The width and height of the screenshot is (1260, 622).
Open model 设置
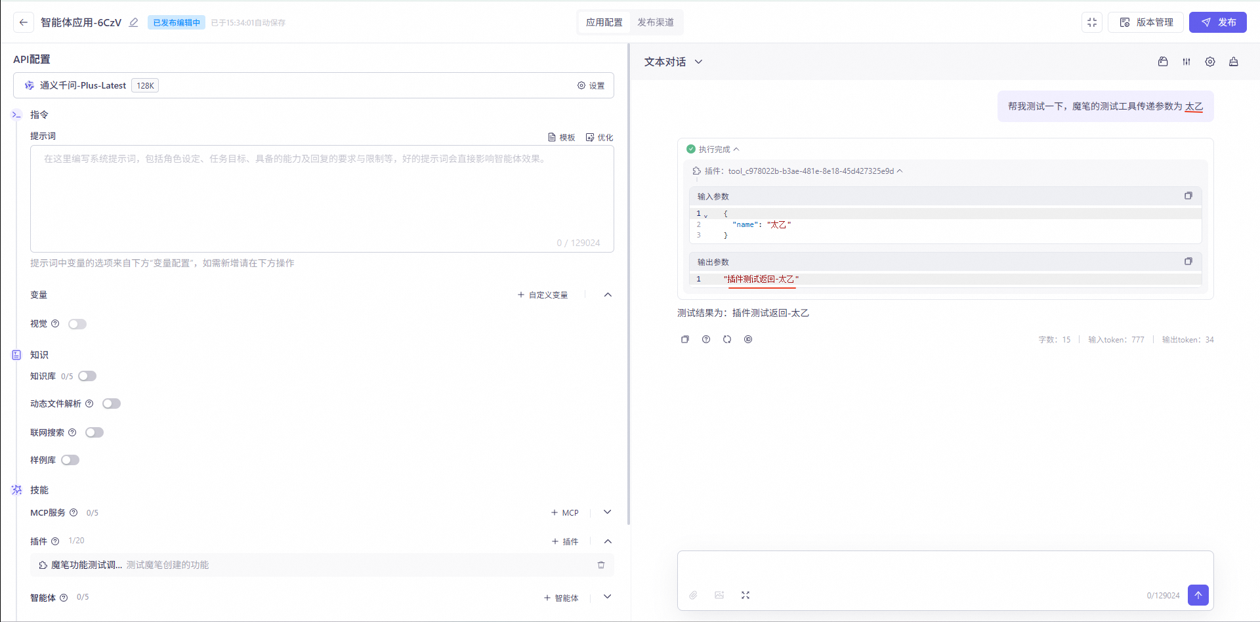coord(591,85)
